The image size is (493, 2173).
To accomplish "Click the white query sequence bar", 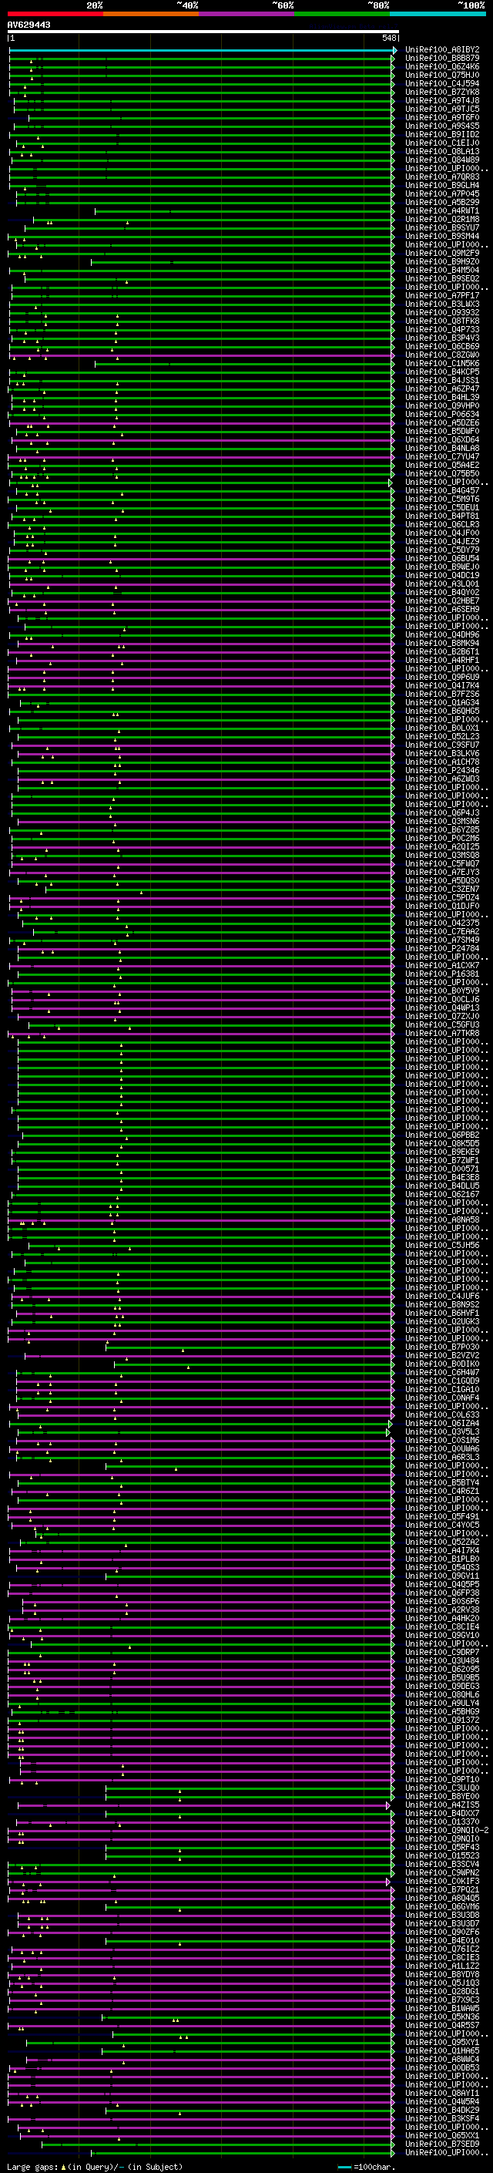I will click(203, 32).
